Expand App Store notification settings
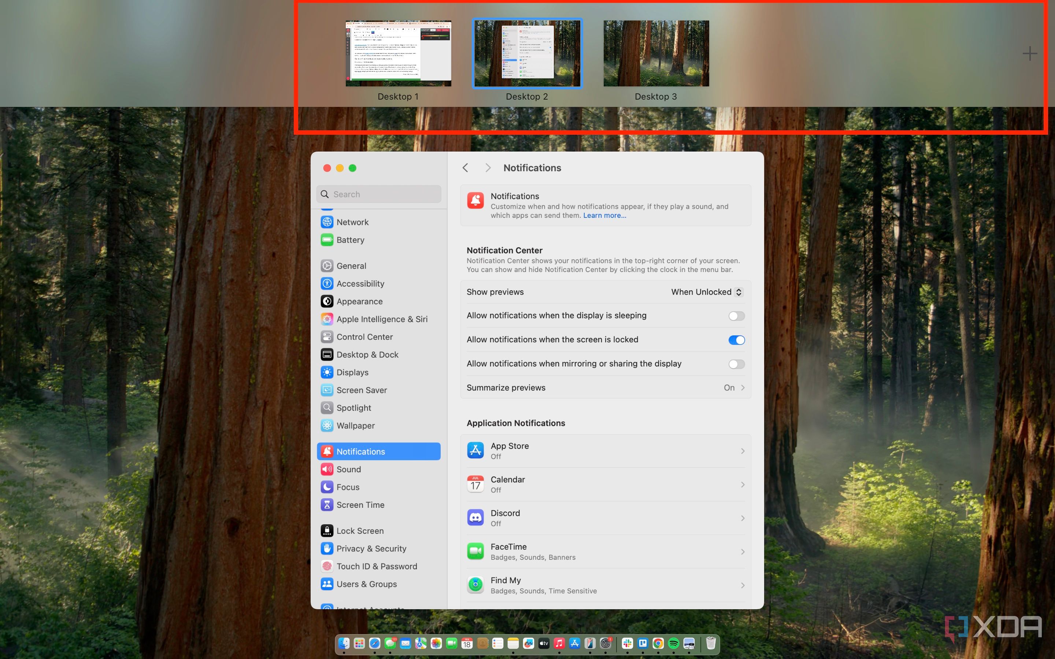1055x659 pixels. tap(605, 451)
